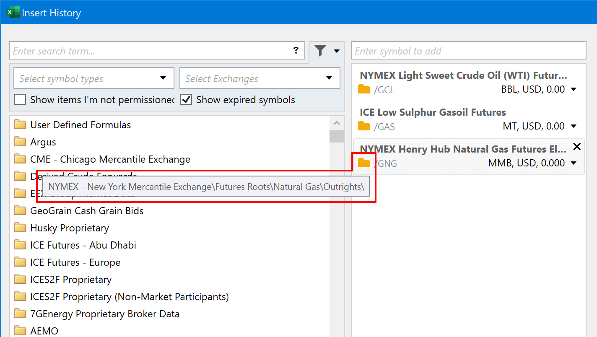Screen dimensions: 597x337
Task: Click the CME folder icon
Action: [20, 159]
